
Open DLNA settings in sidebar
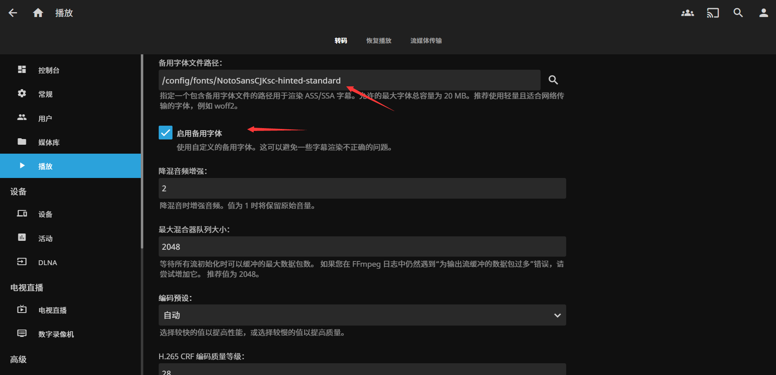(x=47, y=263)
